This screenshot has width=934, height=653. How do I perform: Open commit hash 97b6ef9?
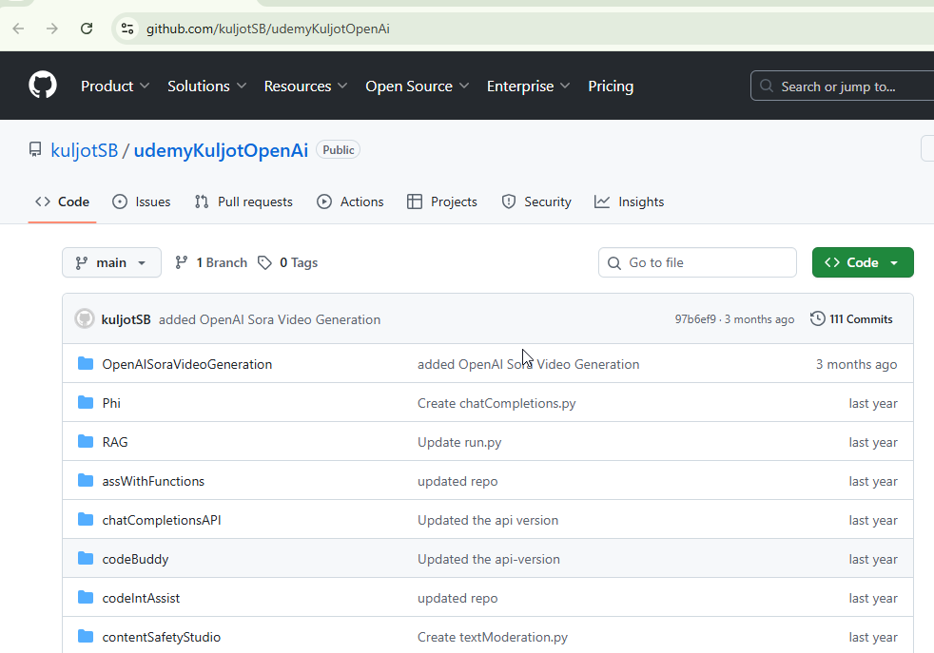tap(695, 319)
